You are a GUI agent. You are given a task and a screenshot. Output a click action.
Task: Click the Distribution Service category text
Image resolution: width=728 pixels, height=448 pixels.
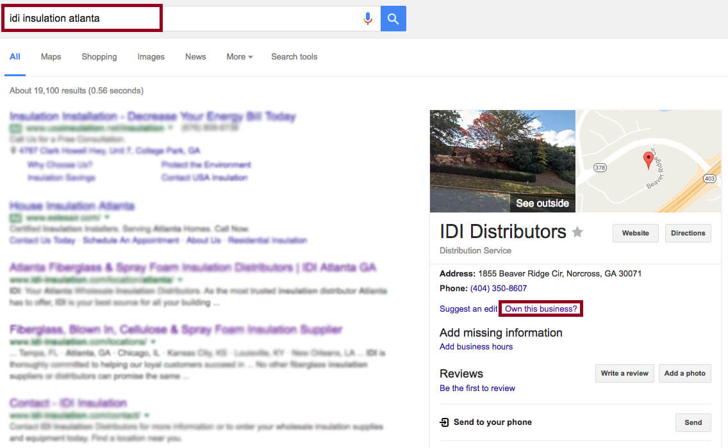[x=476, y=250]
